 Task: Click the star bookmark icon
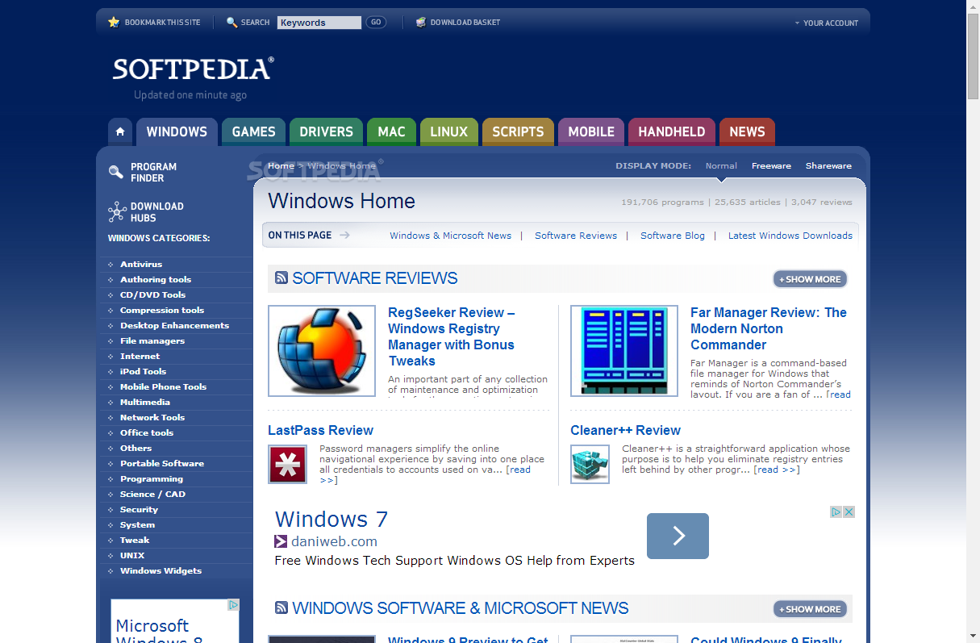(114, 23)
